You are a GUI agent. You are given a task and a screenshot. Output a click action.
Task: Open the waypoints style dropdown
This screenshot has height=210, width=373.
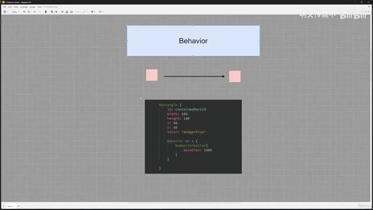coord(85,12)
